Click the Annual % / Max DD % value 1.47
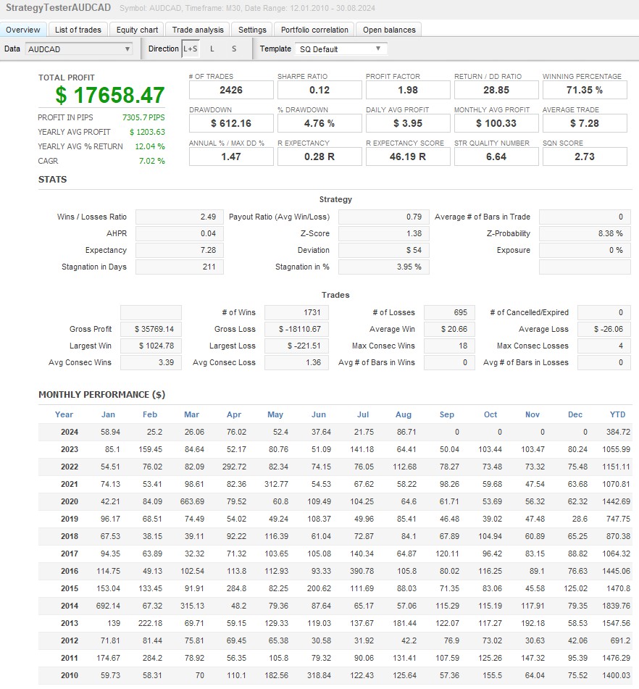Viewport: 639px width, 689px height. [x=231, y=157]
